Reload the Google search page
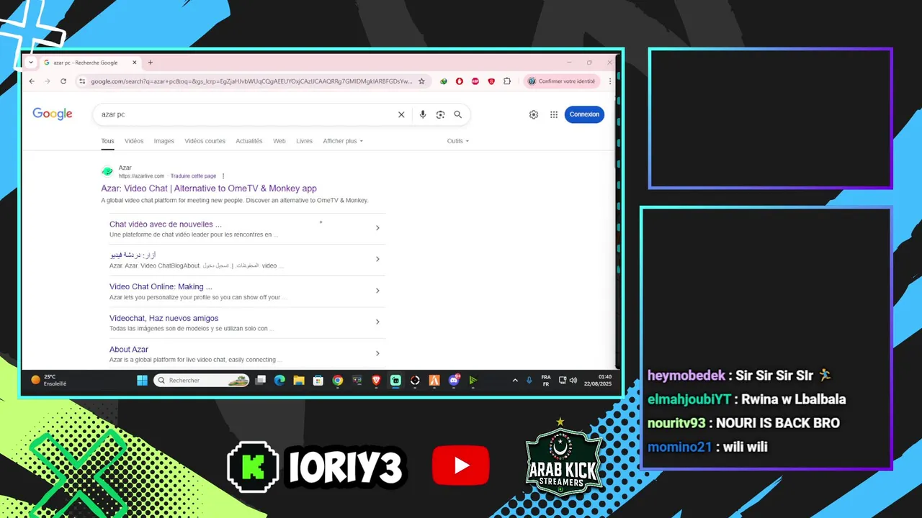This screenshot has width=922, height=518. (x=63, y=81)
